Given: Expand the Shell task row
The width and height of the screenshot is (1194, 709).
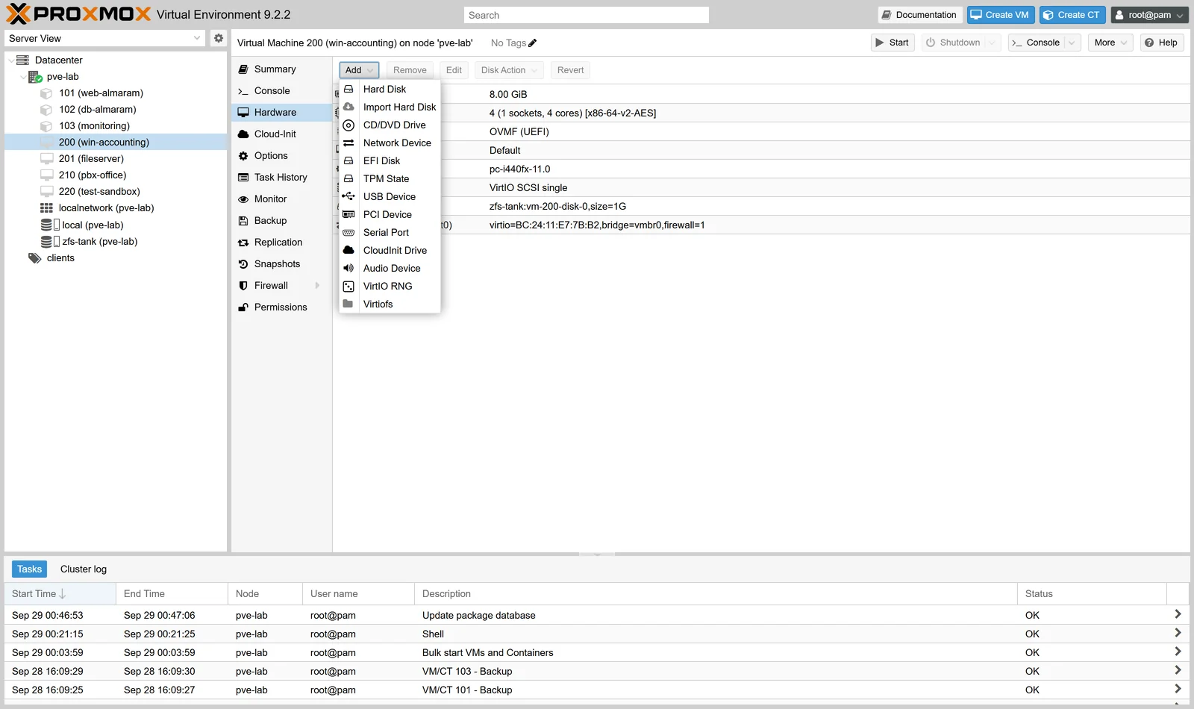Looking at the screenshot, I should pos(1178,633).
